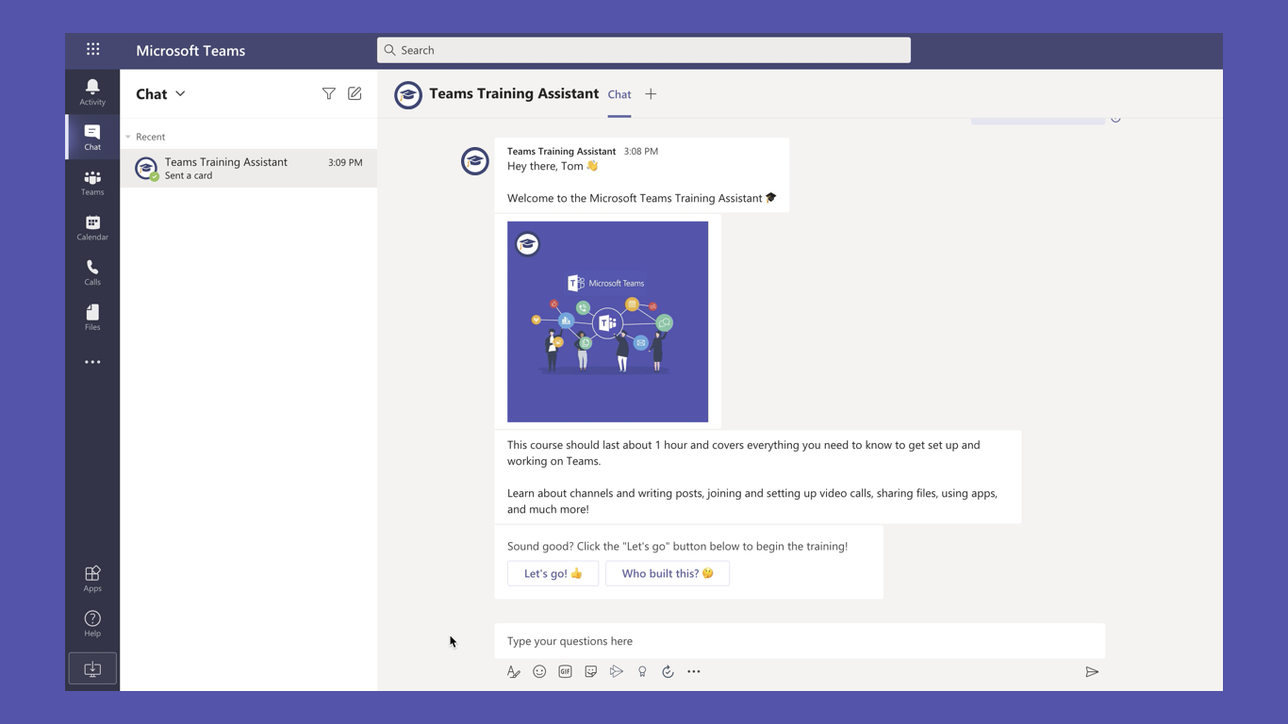Open Teams Training Assistant chat in list
The width and height of the screenshot is (1288, 724).
(x=249, y=168)
